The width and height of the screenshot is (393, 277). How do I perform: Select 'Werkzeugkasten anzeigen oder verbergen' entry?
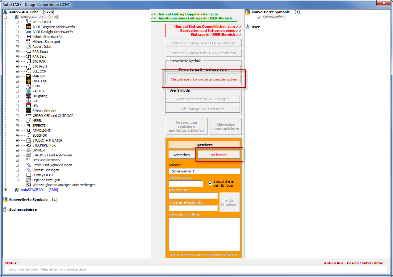click(x=64, y=185)
